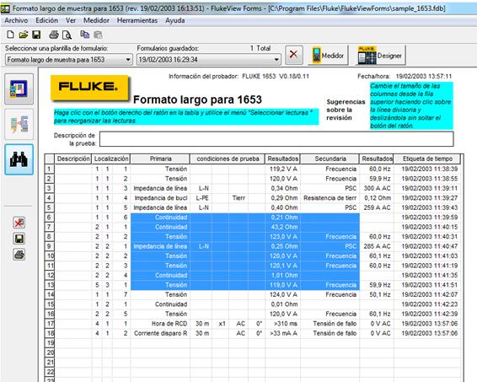Click the 124,0 V A result cell
The width and height of the screenshot is (477, 382).
click(x=283, y=294)
